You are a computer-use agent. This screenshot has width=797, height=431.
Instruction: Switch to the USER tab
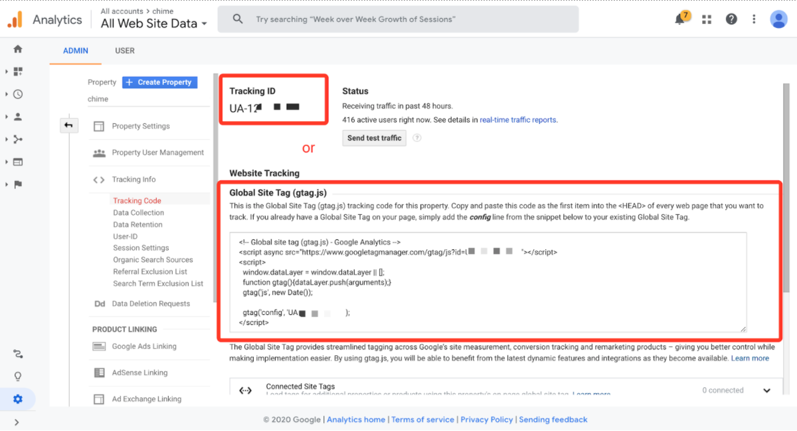click(x=125, y=50)
